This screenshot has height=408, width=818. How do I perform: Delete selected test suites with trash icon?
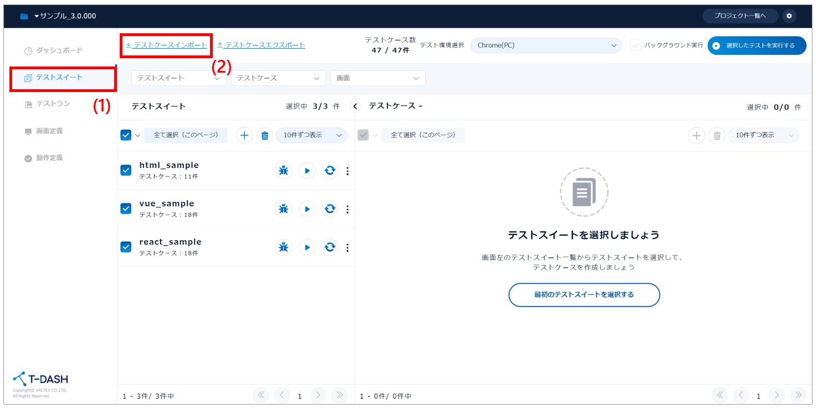(265, 135)
